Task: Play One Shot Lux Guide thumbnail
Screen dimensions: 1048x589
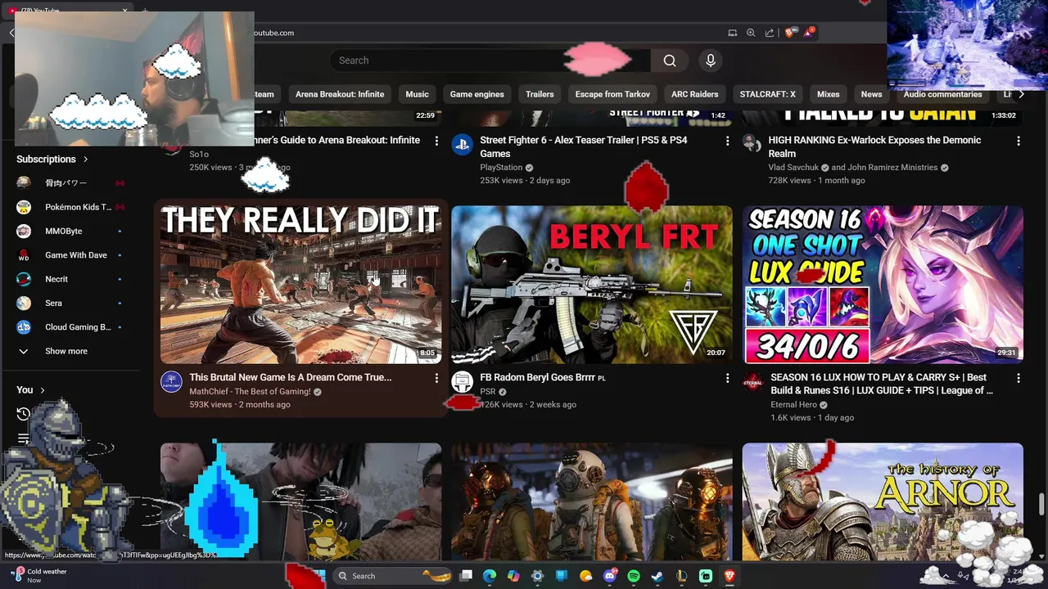Action: tap(883, 284)
